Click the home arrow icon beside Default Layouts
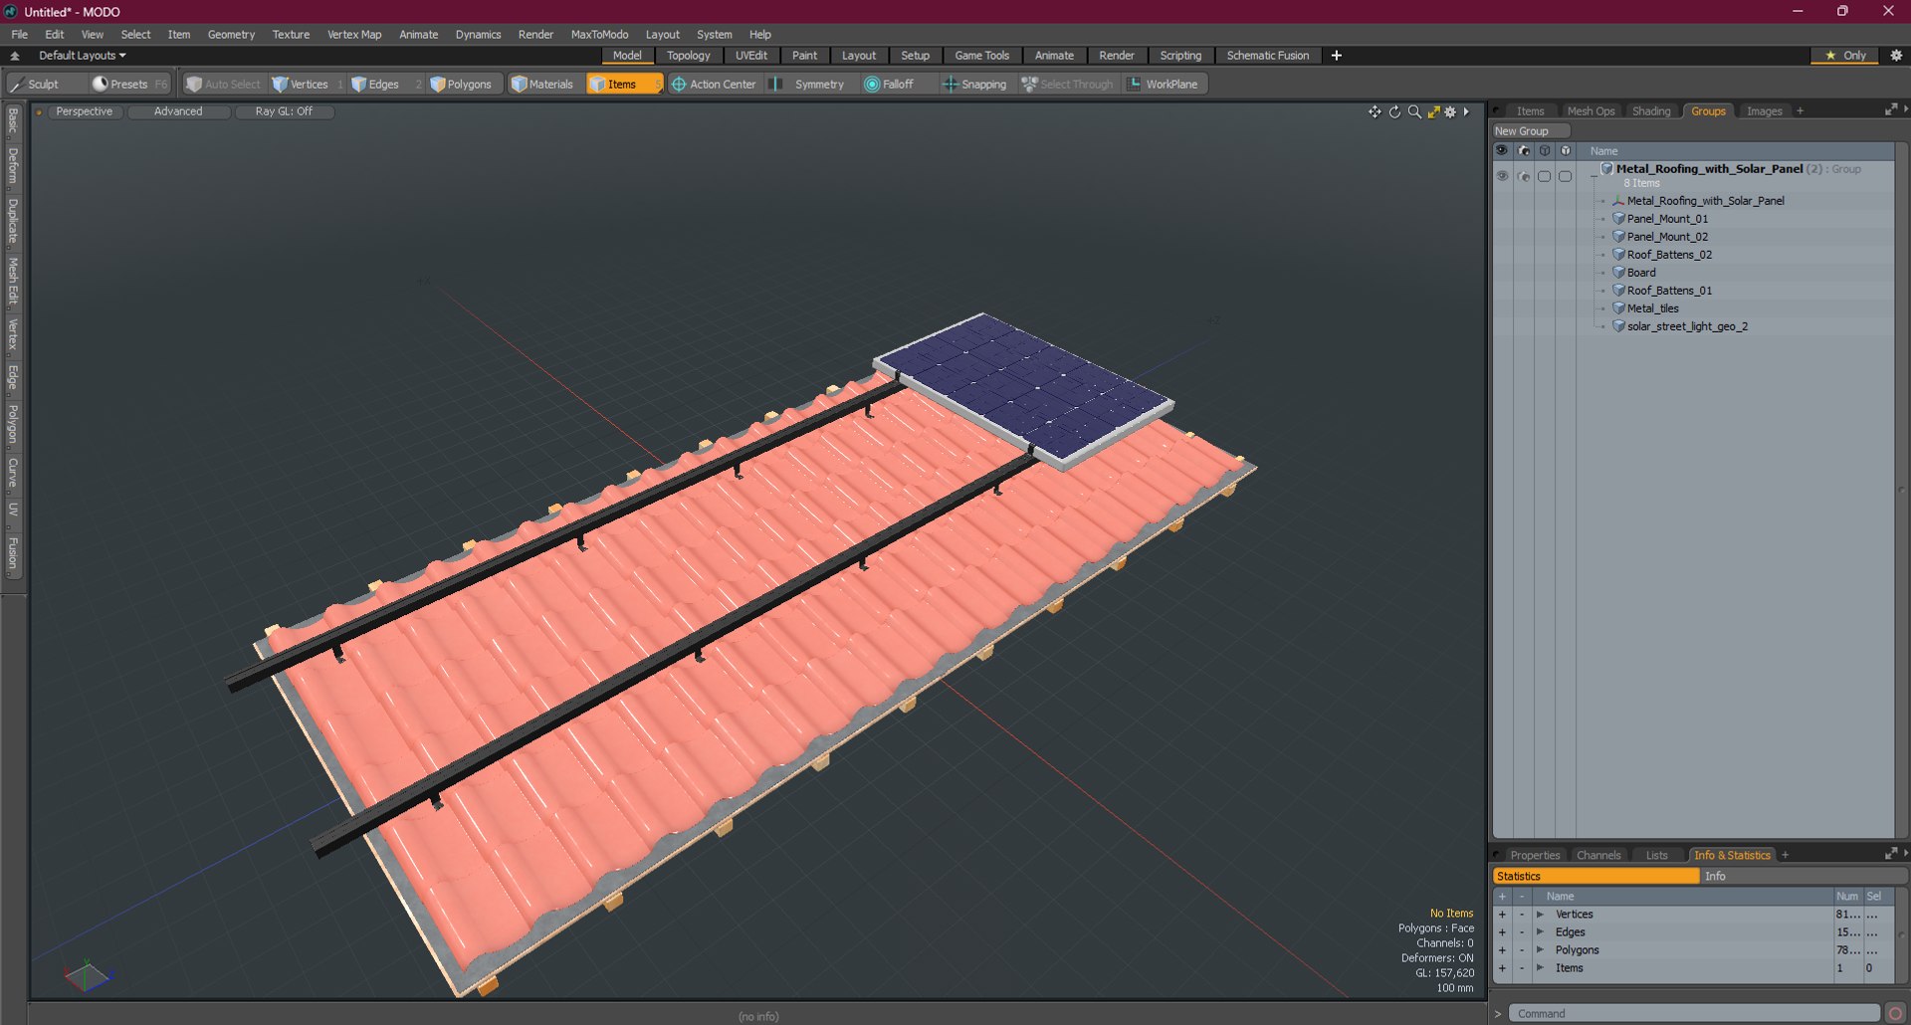Screen dimensions: 1911x1025 (15, 56)
